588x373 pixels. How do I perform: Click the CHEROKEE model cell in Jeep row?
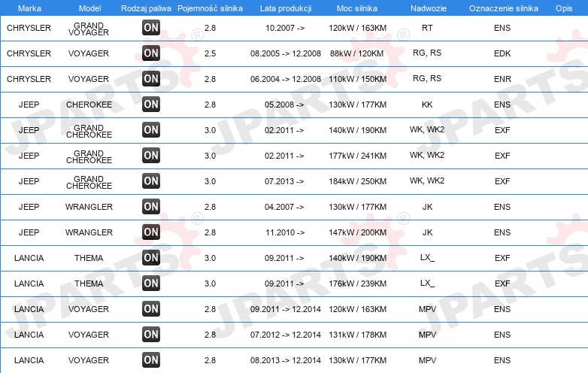pyautogui.click(x=89, y=105)
